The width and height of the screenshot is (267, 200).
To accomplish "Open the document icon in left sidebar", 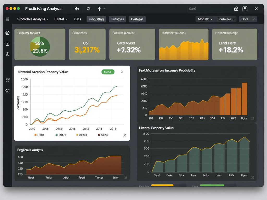I will 7,43.
